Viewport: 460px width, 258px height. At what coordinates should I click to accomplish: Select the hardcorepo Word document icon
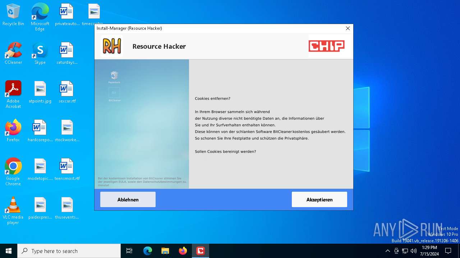(40, 131)
